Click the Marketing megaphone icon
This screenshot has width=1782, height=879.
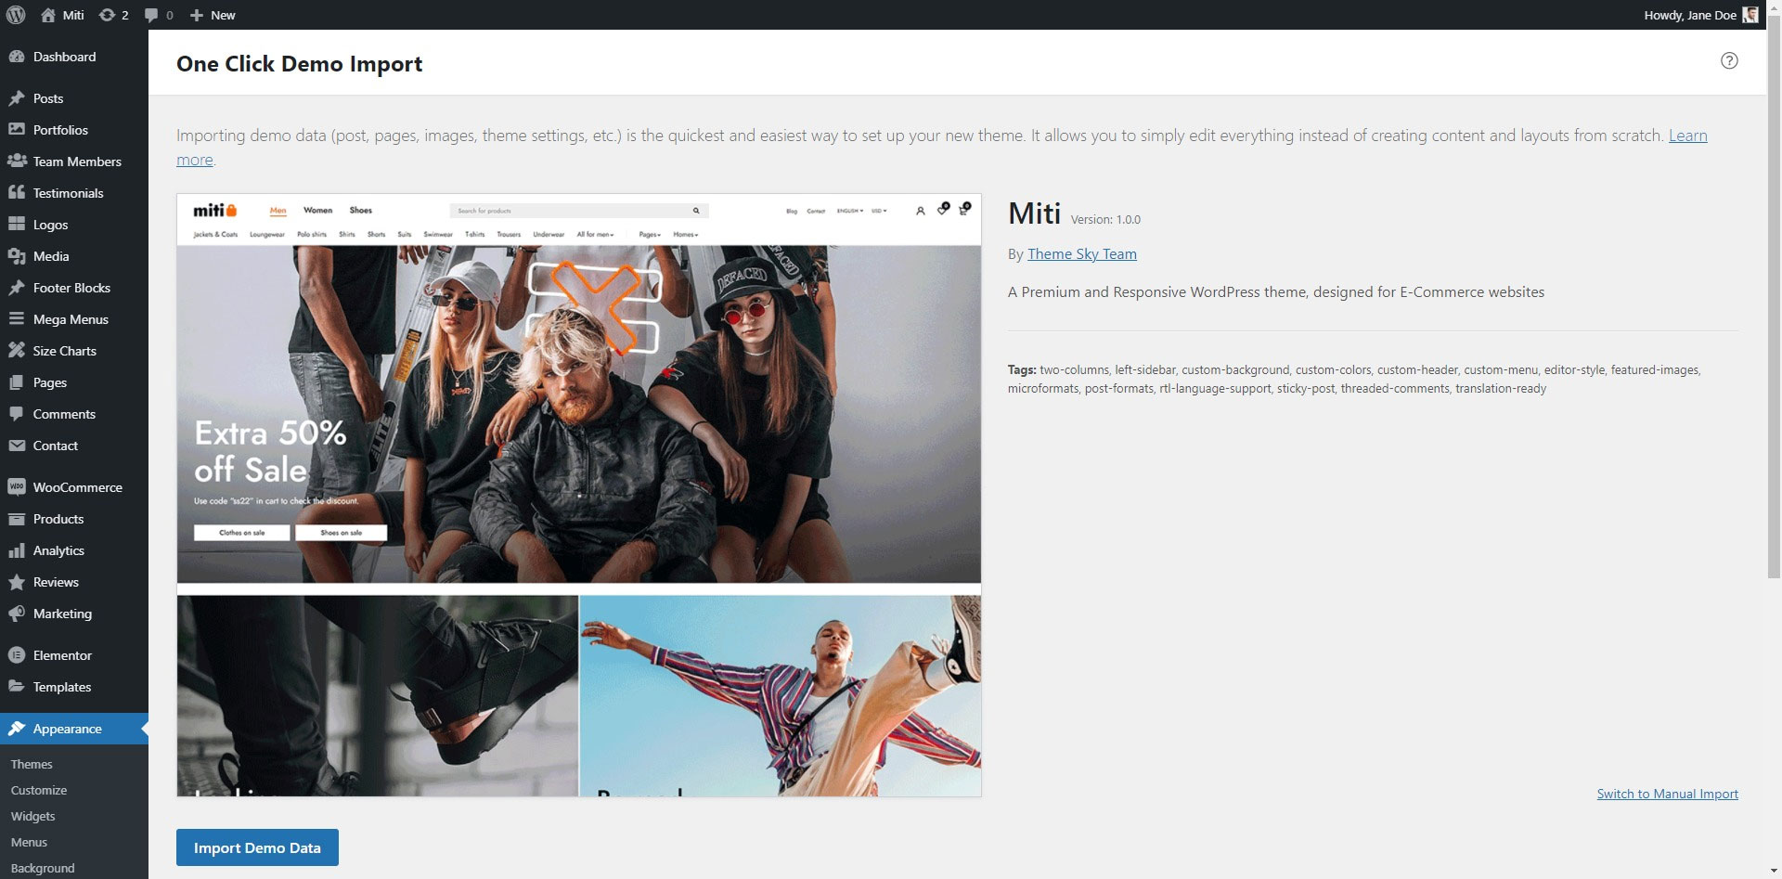pos(16,614)
